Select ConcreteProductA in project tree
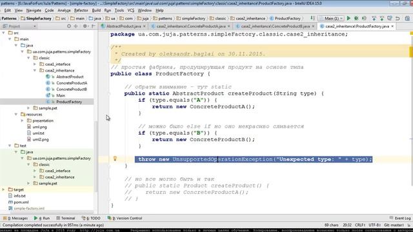 click(x=72, y=83)
